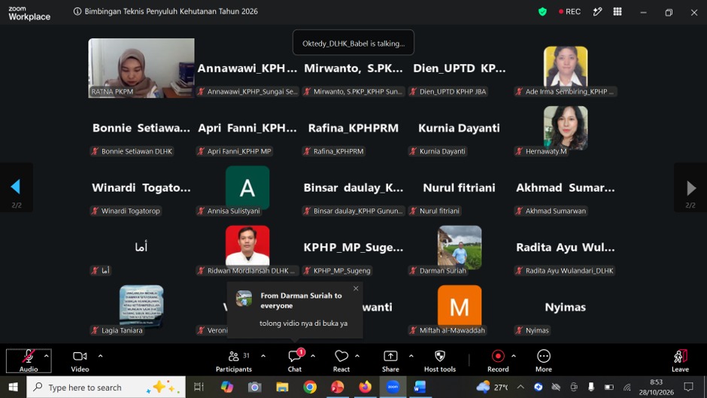Open the Participants panel
This screenshot has width=707, height=398.
tap(234, 361)
